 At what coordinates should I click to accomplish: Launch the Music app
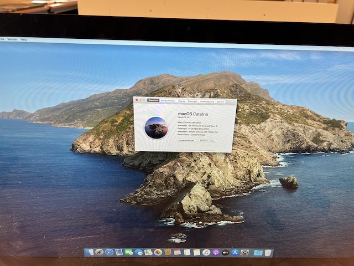coord(206,252)
